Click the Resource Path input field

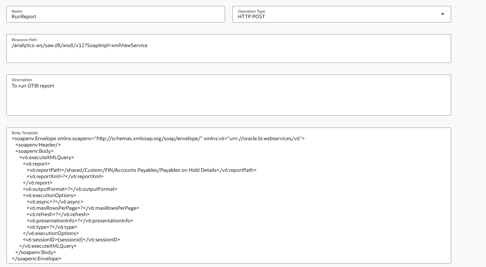click(229, 48)
